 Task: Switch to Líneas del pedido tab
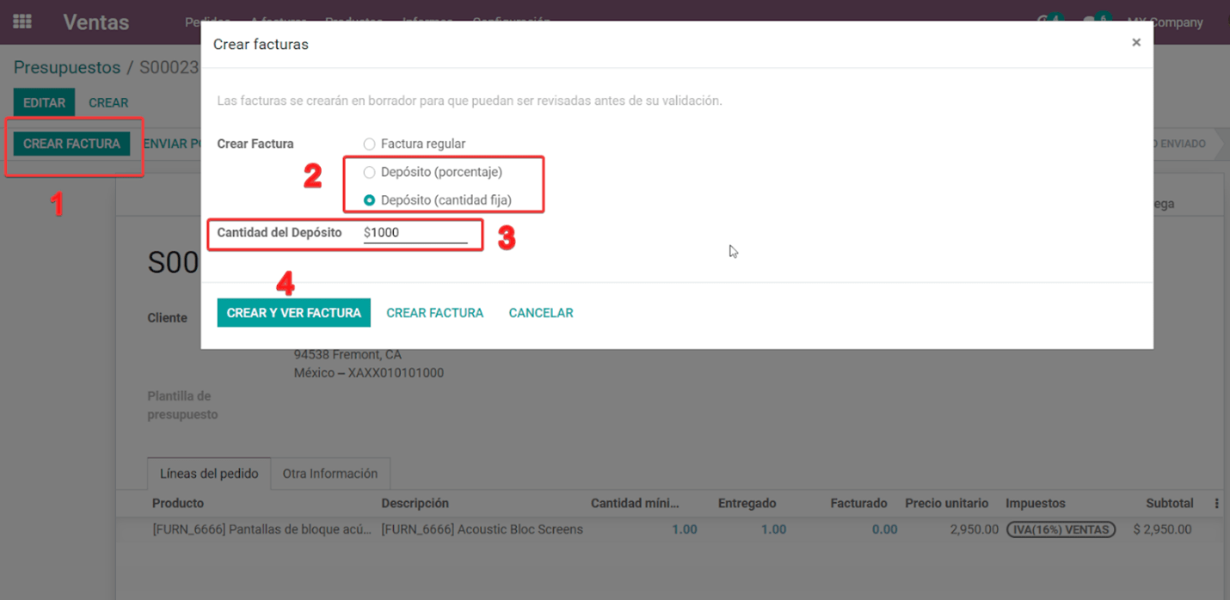(x=209, y=474)
